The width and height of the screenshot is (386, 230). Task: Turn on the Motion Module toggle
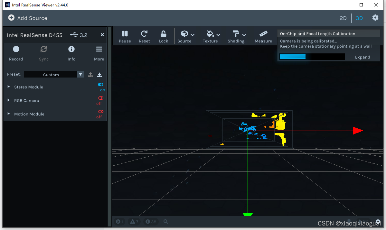(x=101, y=112)
